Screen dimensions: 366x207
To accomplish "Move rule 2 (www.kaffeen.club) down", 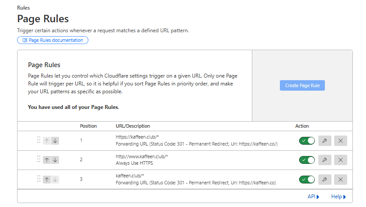I will point(55,160).
